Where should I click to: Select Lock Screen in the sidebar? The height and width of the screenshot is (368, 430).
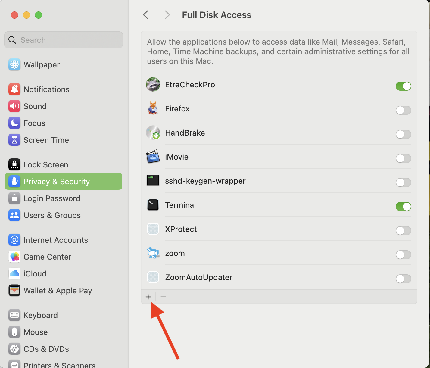[x=64, y=165]
